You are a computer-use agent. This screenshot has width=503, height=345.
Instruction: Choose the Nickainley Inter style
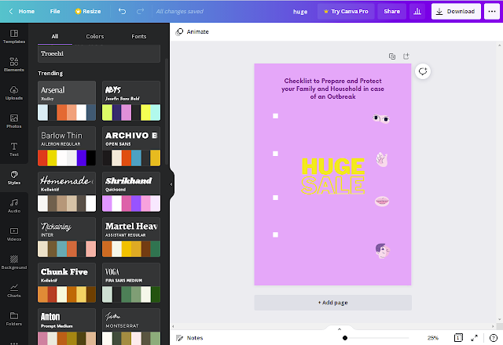pyautogui.click(x=67, y=237)
